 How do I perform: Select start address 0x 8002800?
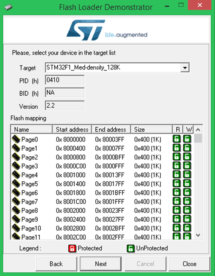(71, 228)
